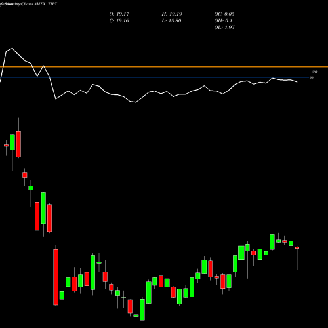328x328 pixels.
Task: Click the tallest red candle after the gap down
Action: point(56,277)
